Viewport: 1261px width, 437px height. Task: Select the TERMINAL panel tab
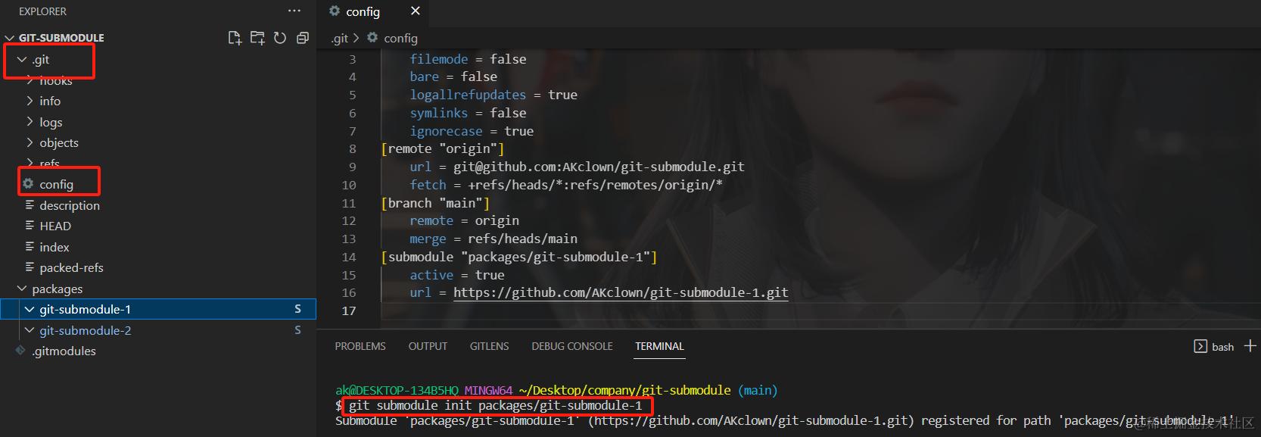coord(659,346)
